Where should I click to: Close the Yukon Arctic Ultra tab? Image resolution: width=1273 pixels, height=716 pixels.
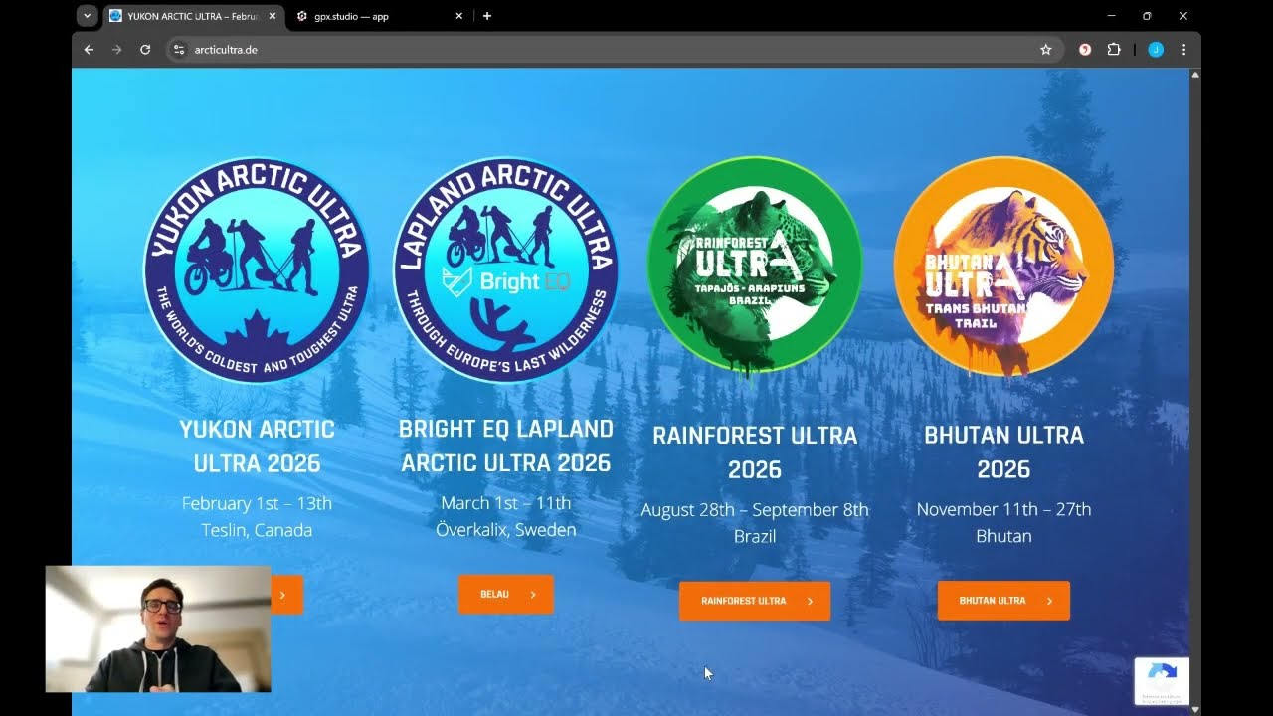click(273, 16)
